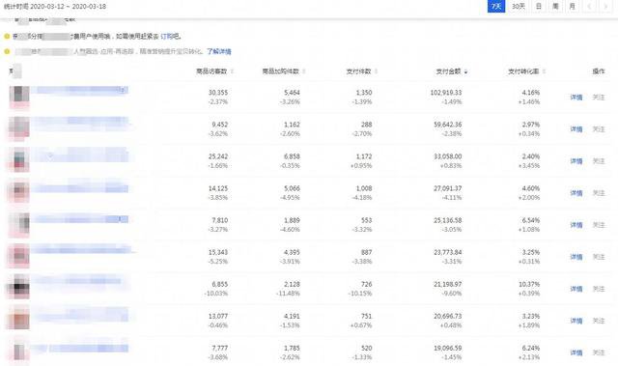
Task: Select the 15,343 visitor count cell
Action: 218,252
